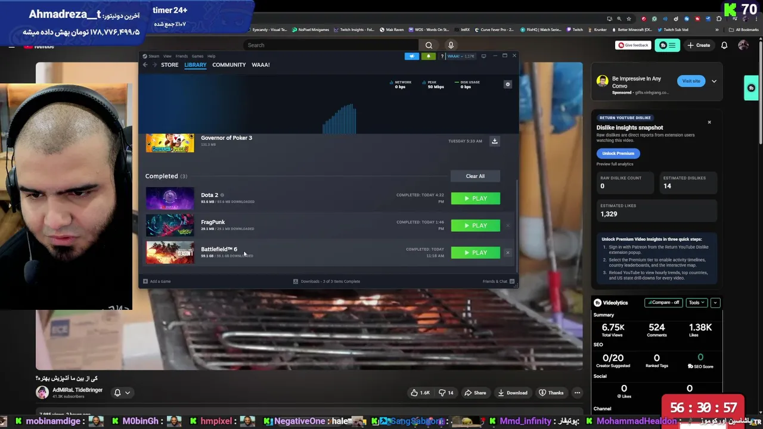
Task: Open AdMiRaL TideBringer channel avatar
Action: 42,392
